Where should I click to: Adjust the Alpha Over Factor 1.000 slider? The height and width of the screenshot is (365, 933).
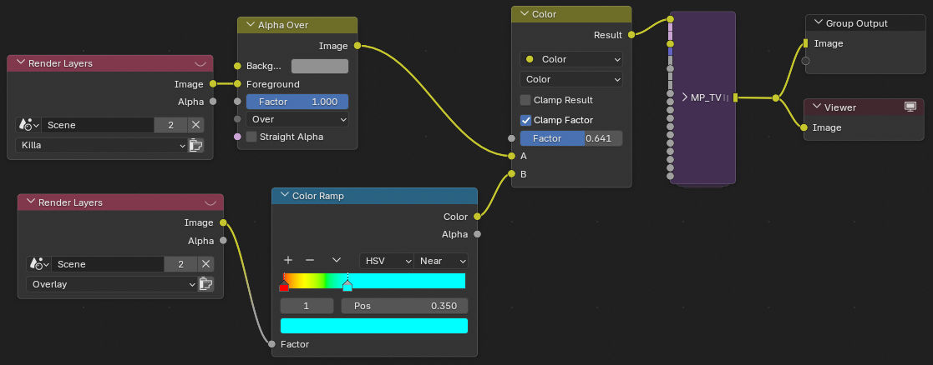coord(297,102)
